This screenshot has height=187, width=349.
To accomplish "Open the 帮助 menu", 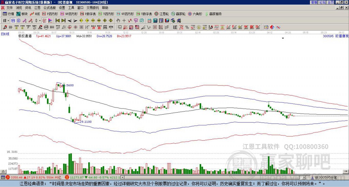I will click(x=105, y=8).
